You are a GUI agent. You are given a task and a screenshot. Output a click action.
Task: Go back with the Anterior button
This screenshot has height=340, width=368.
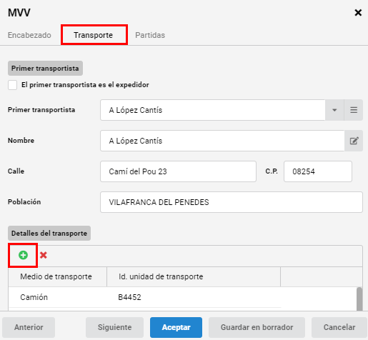tap(29, 327)
